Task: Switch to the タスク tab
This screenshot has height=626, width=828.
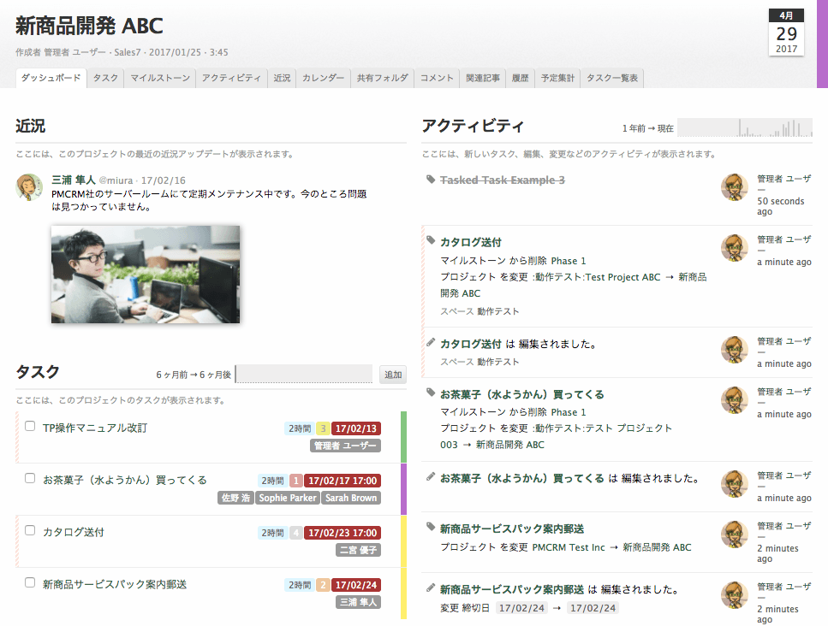Action: point(105,78)
